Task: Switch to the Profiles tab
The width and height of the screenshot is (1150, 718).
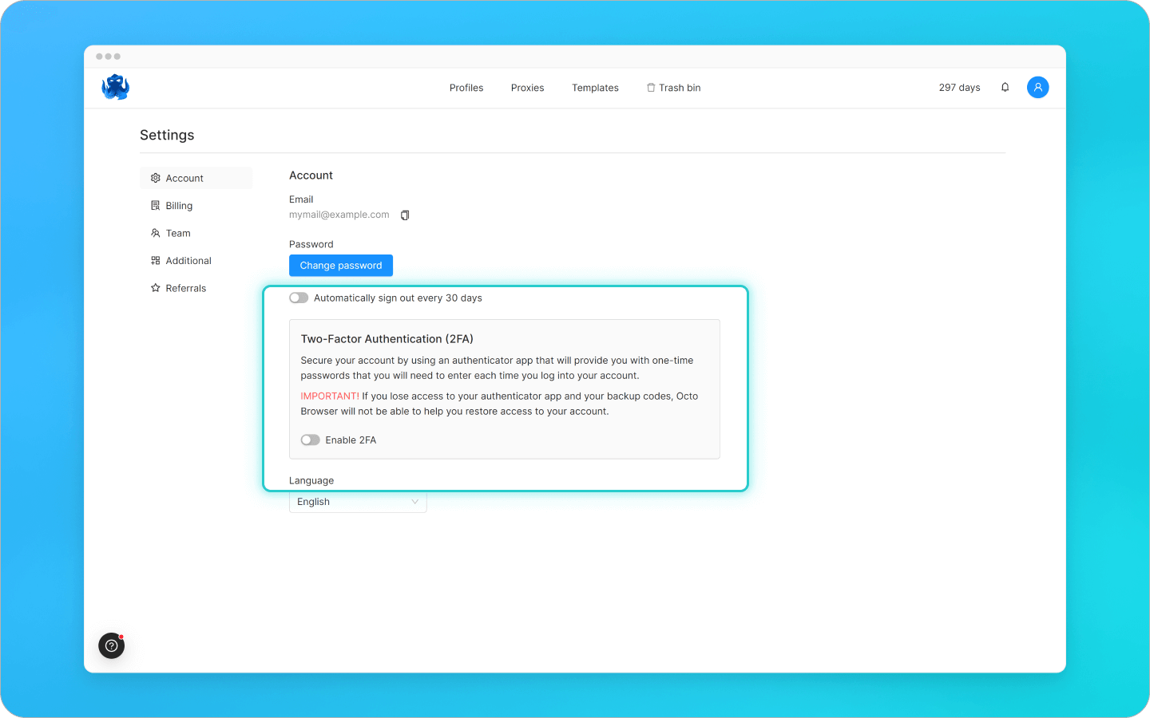Action: point(466,88)
